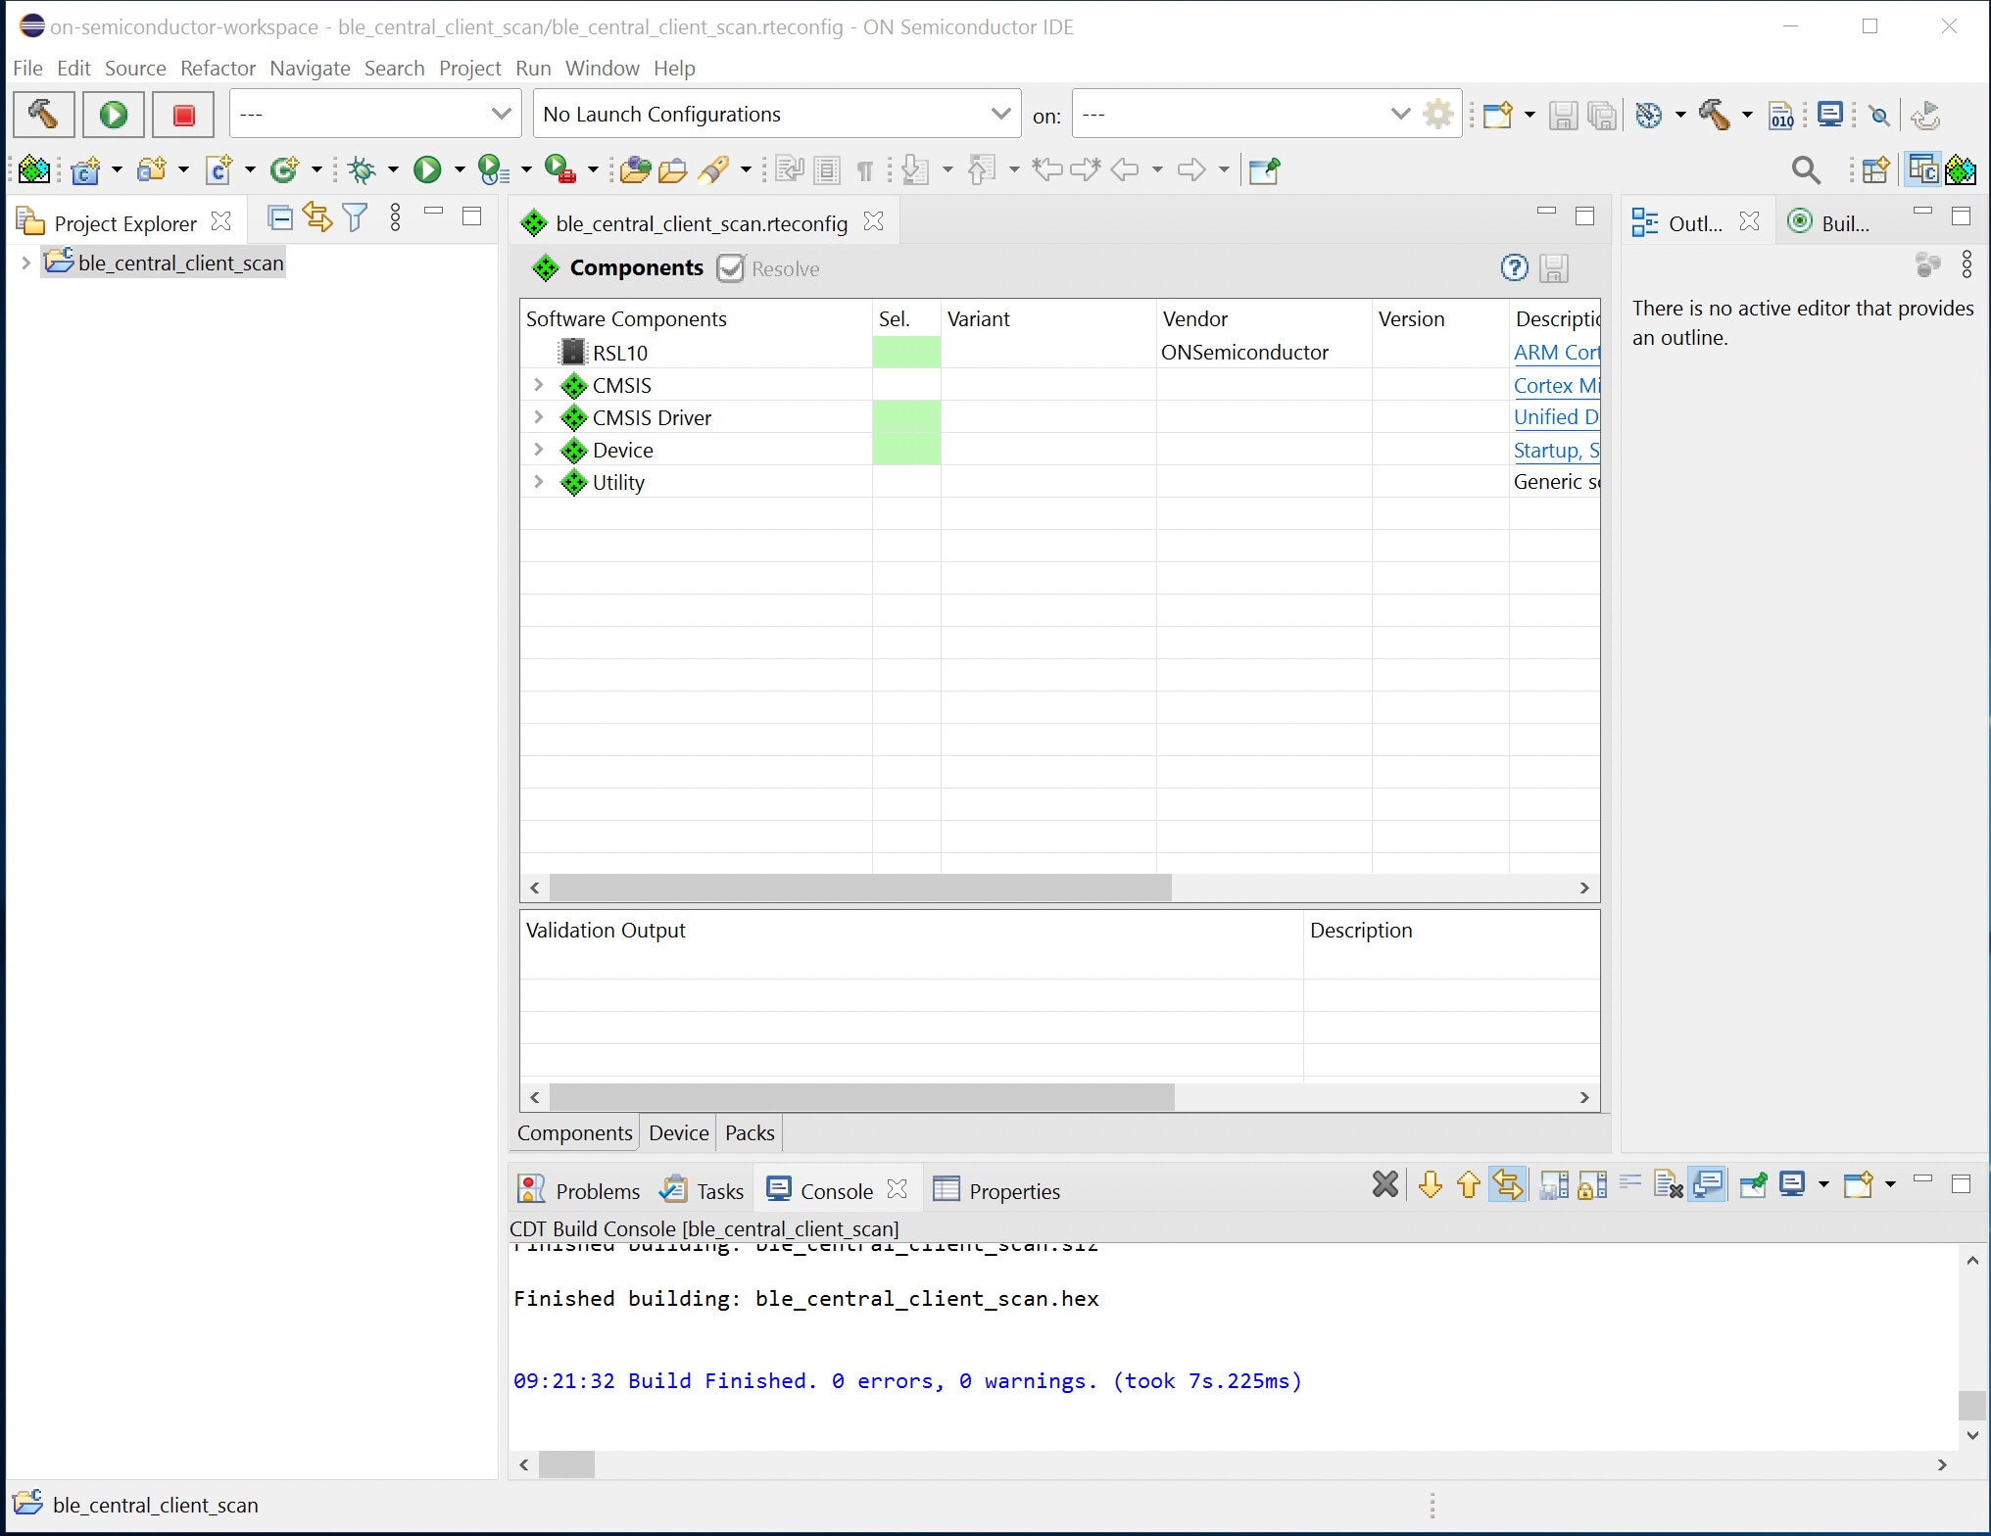This screenshot has height=1536, width=1991.
Task: Expand the CMSIS component node
Action: pyautogui.click(x=538, y=385)
